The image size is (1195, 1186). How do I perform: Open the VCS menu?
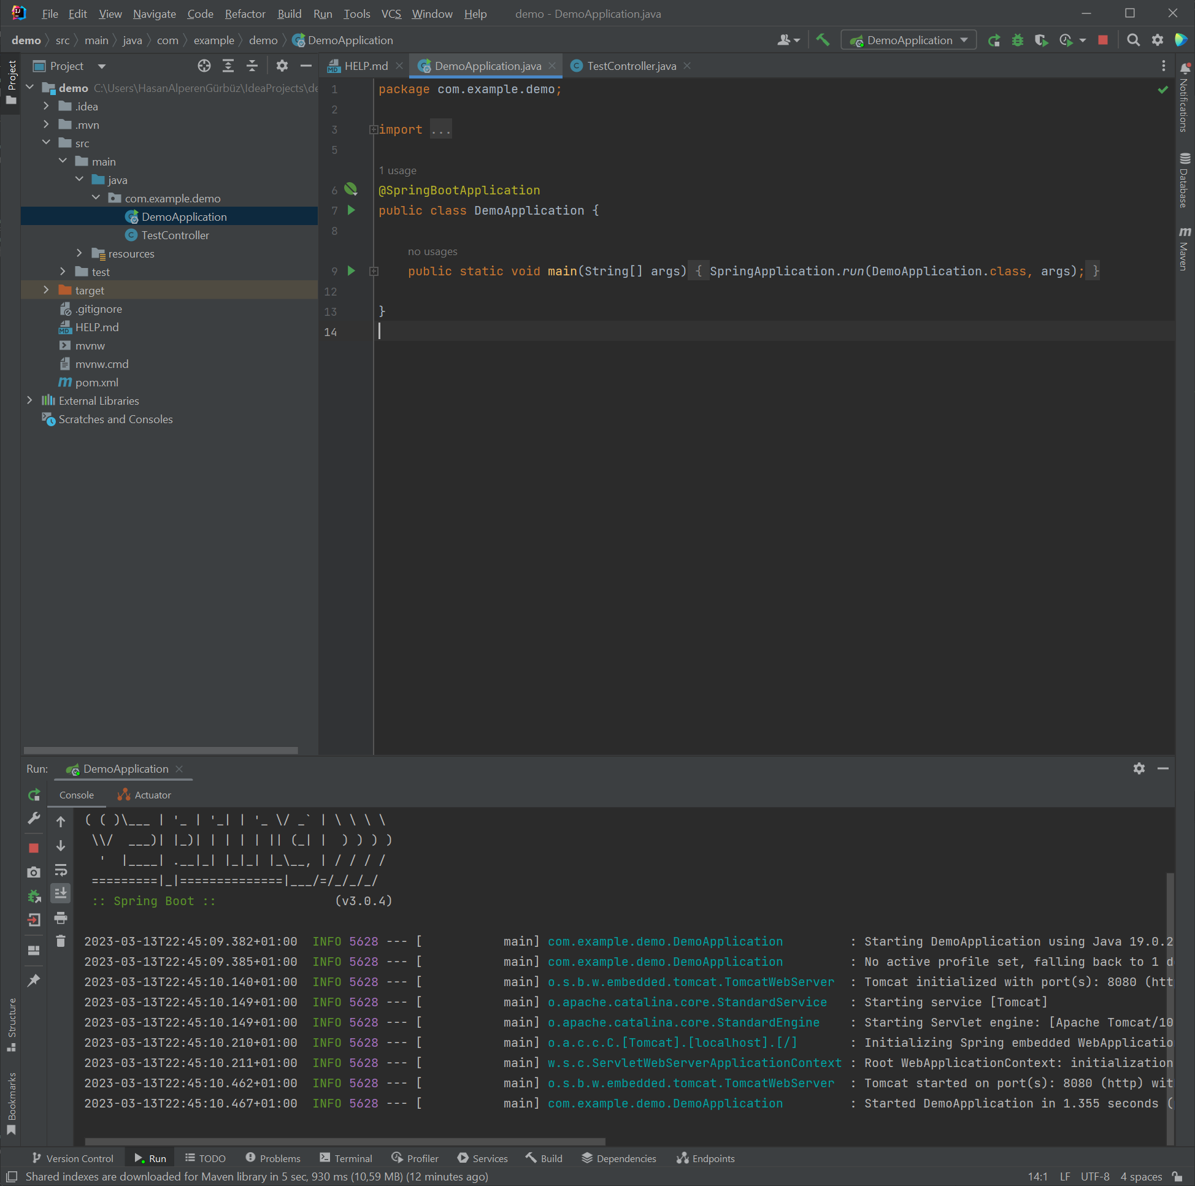[x=391, y=13]
